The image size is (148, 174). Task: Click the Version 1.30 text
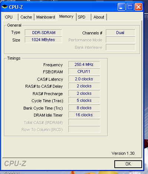[123, 153]
